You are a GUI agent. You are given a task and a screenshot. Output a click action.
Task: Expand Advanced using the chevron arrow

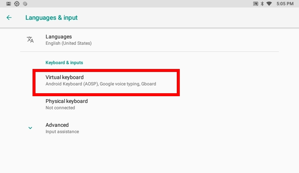coord(30,128)
